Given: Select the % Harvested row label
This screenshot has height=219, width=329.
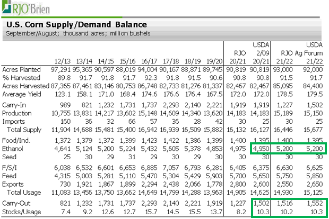Looking at the screenshot, I should pyautogui.click(x=19, y=77).
